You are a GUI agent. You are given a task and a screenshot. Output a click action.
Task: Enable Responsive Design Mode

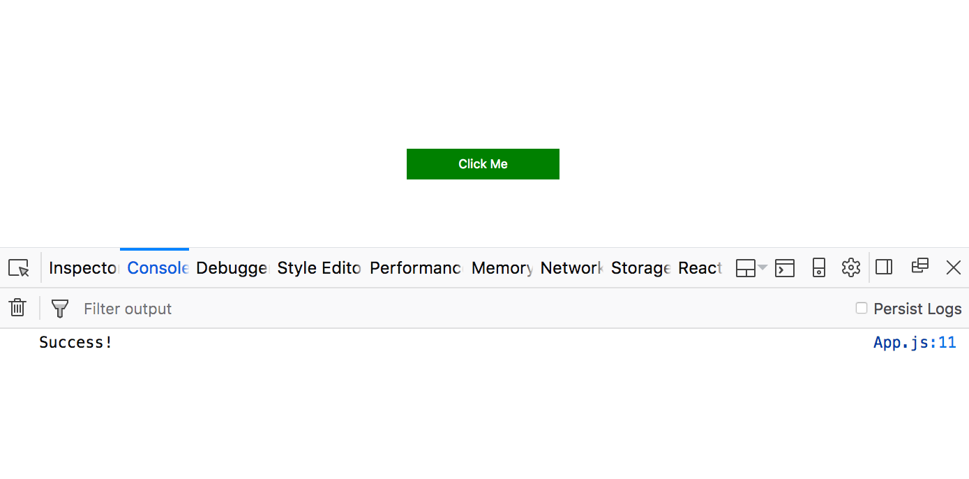[x=819, y=268]
